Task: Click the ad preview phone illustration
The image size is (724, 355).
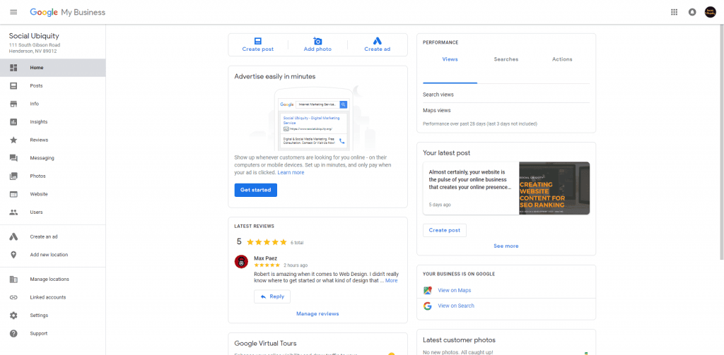Action: 313,120
